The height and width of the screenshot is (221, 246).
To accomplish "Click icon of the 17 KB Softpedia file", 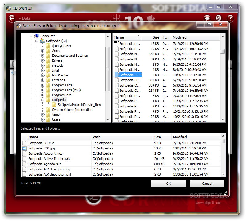I will (x=117, y=43).
